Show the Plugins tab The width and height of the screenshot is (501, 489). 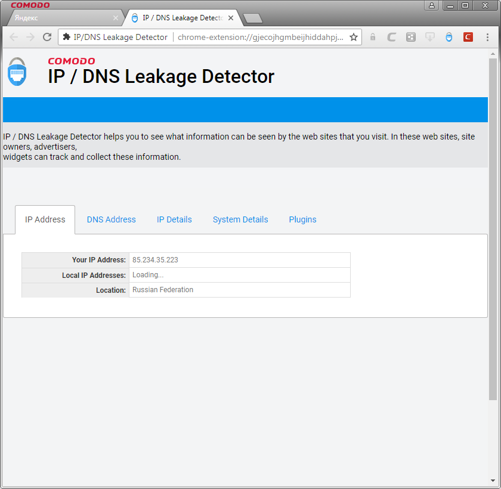(x=302, y=219)
